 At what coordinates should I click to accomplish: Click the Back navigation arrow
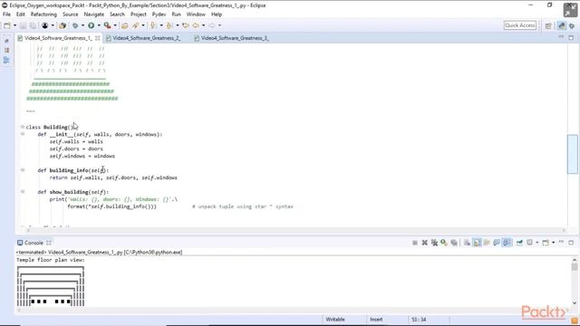pyautogui.click(x=196, y=25)
